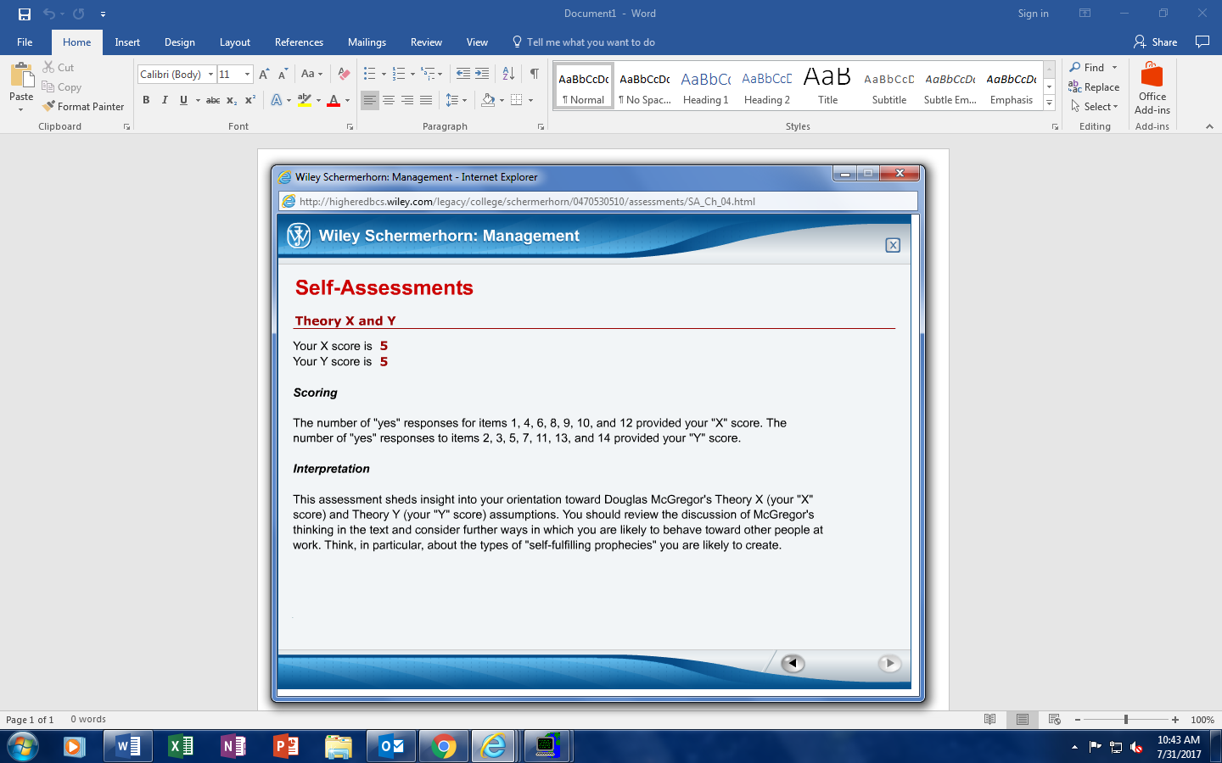Click Share button in ribbon
The height and width of the screenshot is (763, 1222).
click(x=1156, y=42)
